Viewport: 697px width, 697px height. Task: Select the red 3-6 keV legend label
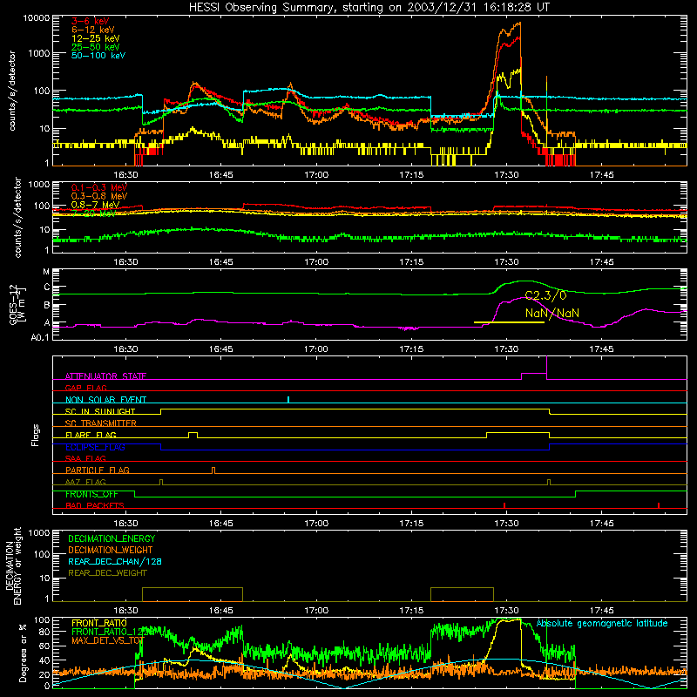click(91, 21)
